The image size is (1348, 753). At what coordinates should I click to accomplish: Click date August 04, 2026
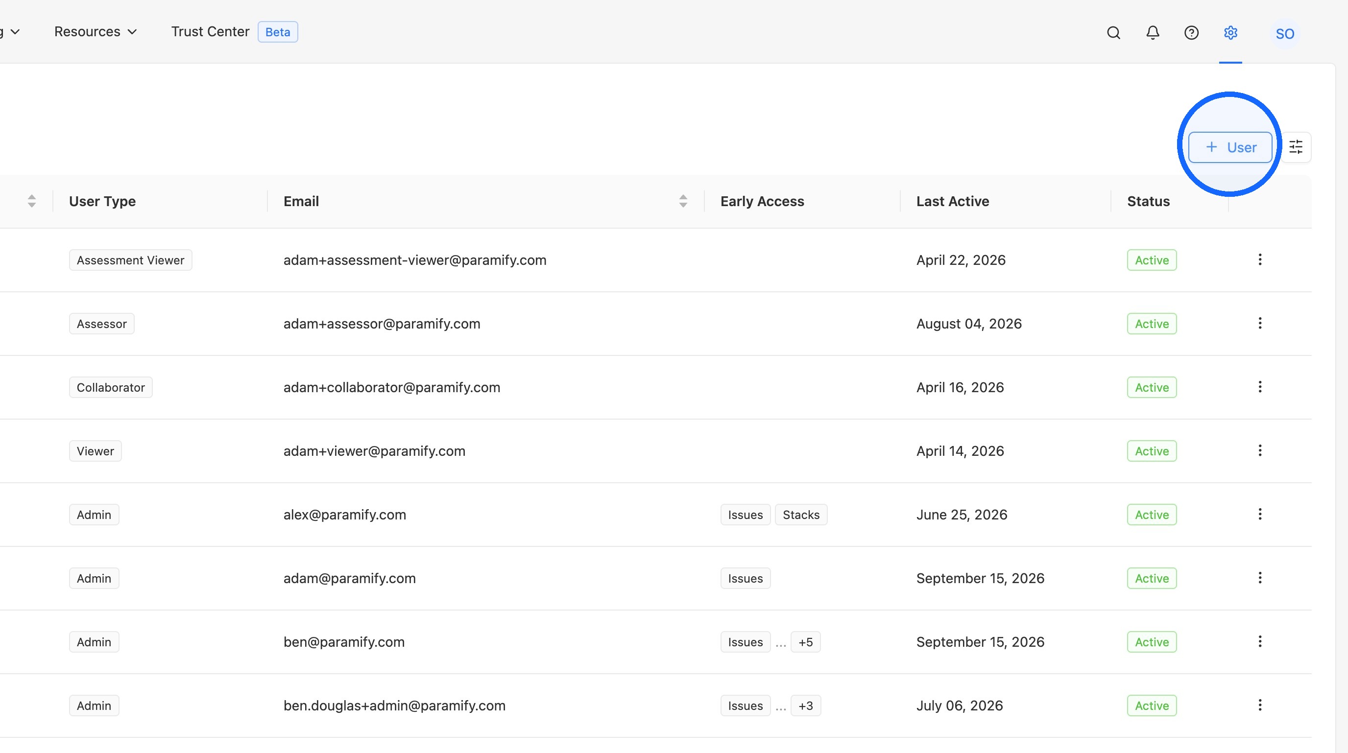[x=968, y=324]
